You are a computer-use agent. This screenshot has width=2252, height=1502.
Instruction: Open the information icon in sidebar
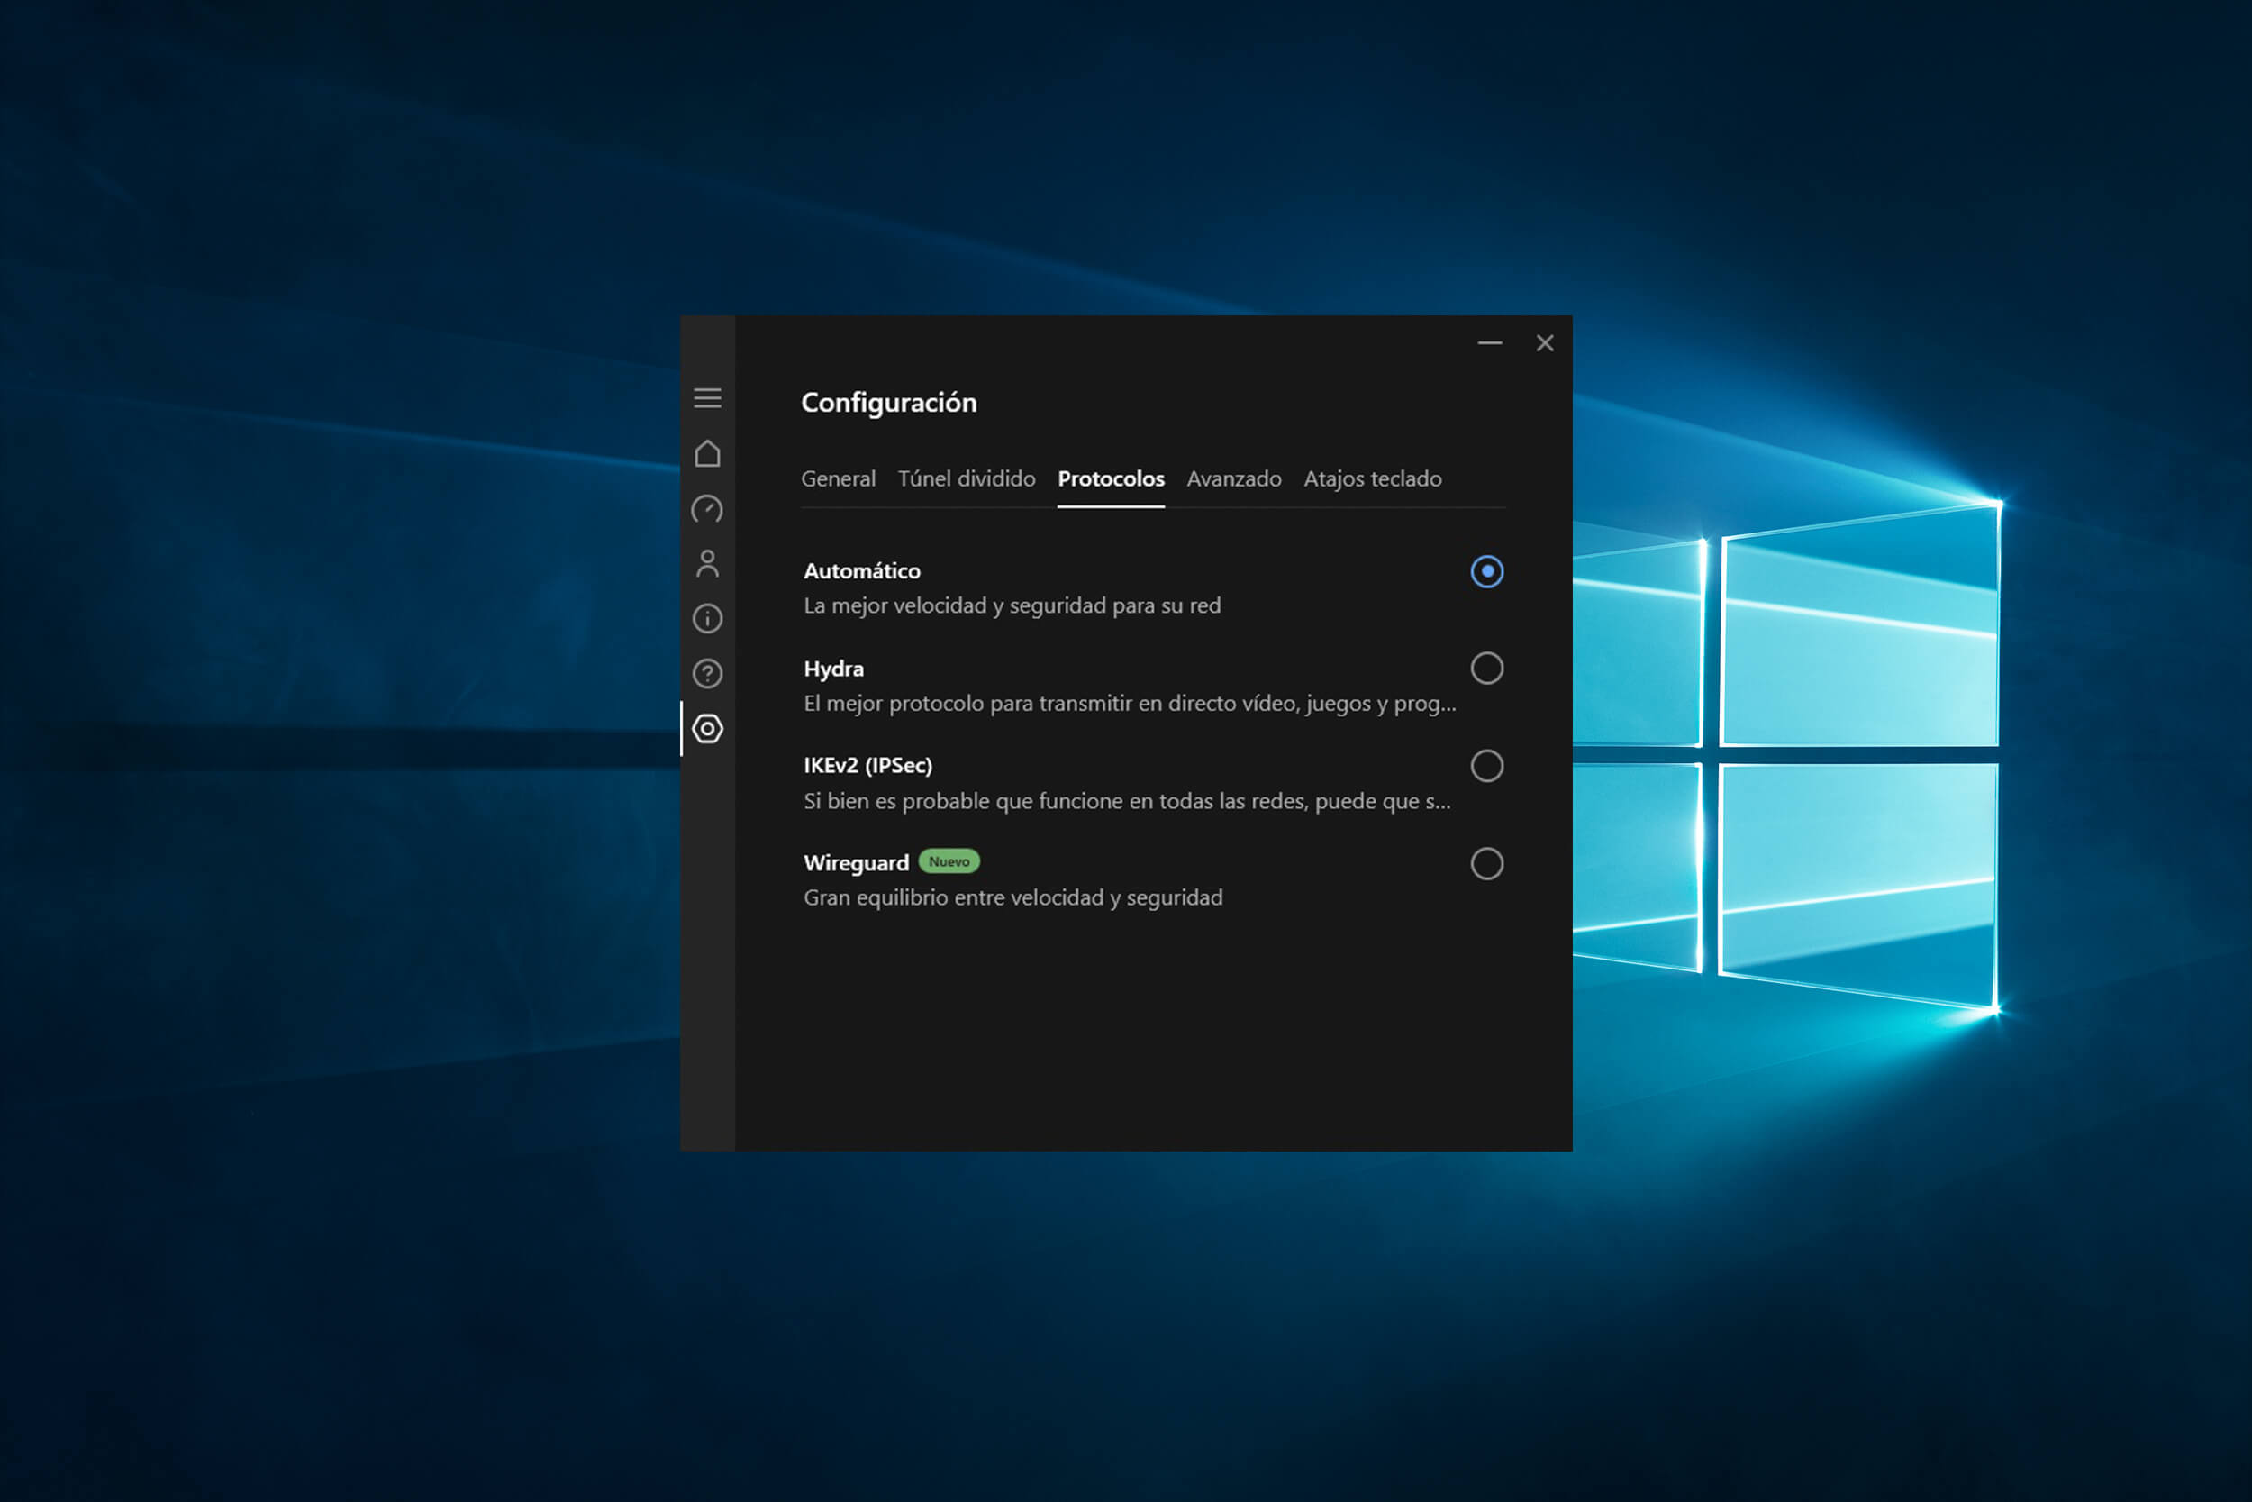tap(708, 619)
